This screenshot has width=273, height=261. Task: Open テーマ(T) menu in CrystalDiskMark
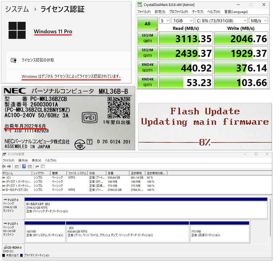point(198,12)
